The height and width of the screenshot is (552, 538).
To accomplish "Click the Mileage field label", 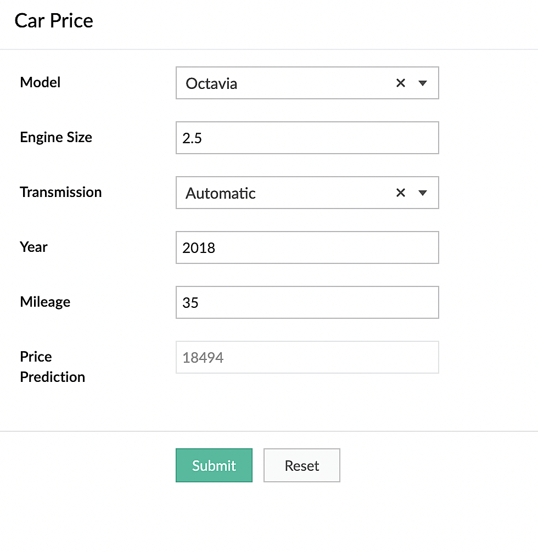I will (45, 302).
